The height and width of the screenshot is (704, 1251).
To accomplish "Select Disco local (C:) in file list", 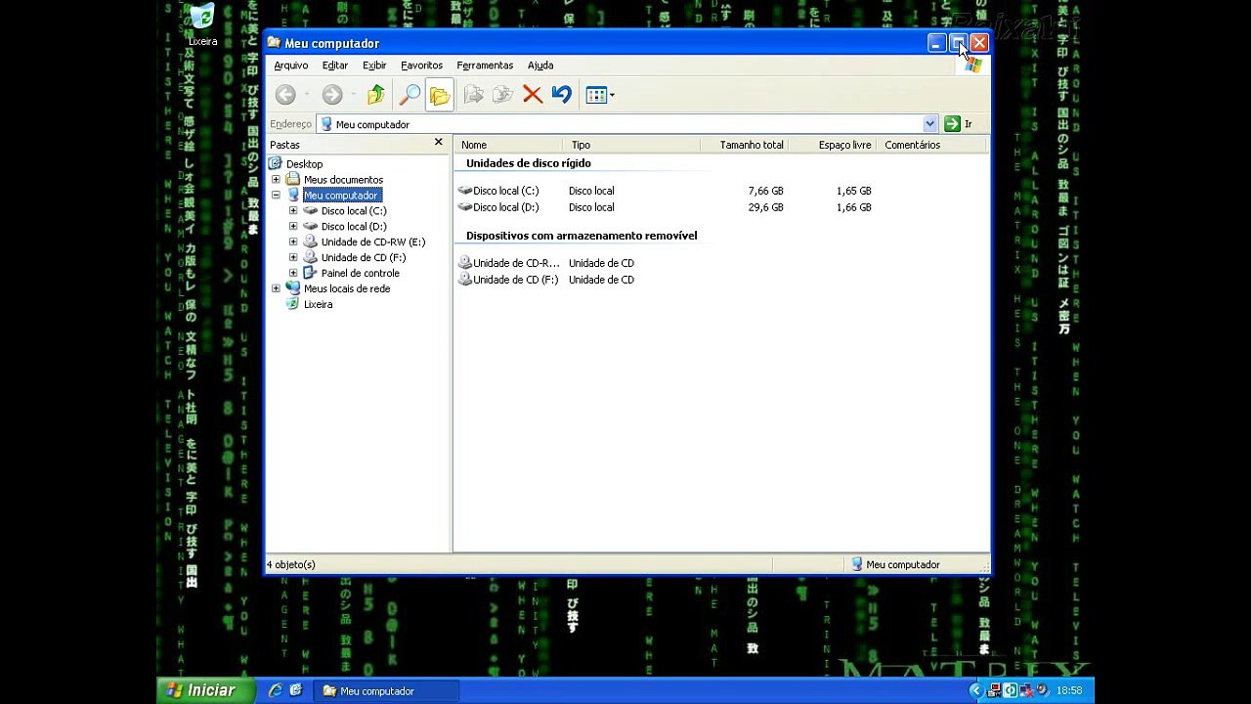I will click(505, 191).
